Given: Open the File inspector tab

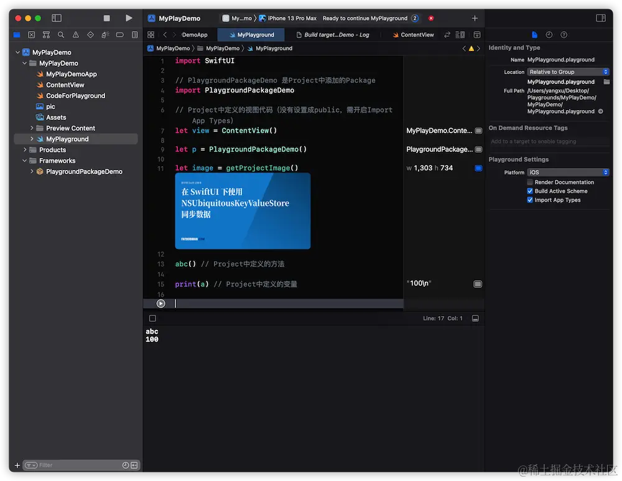Looking at the screenshot, I should [x=534, y=35].
